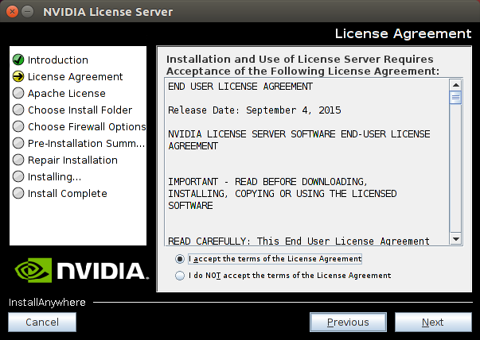This screenshot has height=340, width=480.
Task: Click the yellow arrow icon beside License Agreement
Action: tap(18, 77)
